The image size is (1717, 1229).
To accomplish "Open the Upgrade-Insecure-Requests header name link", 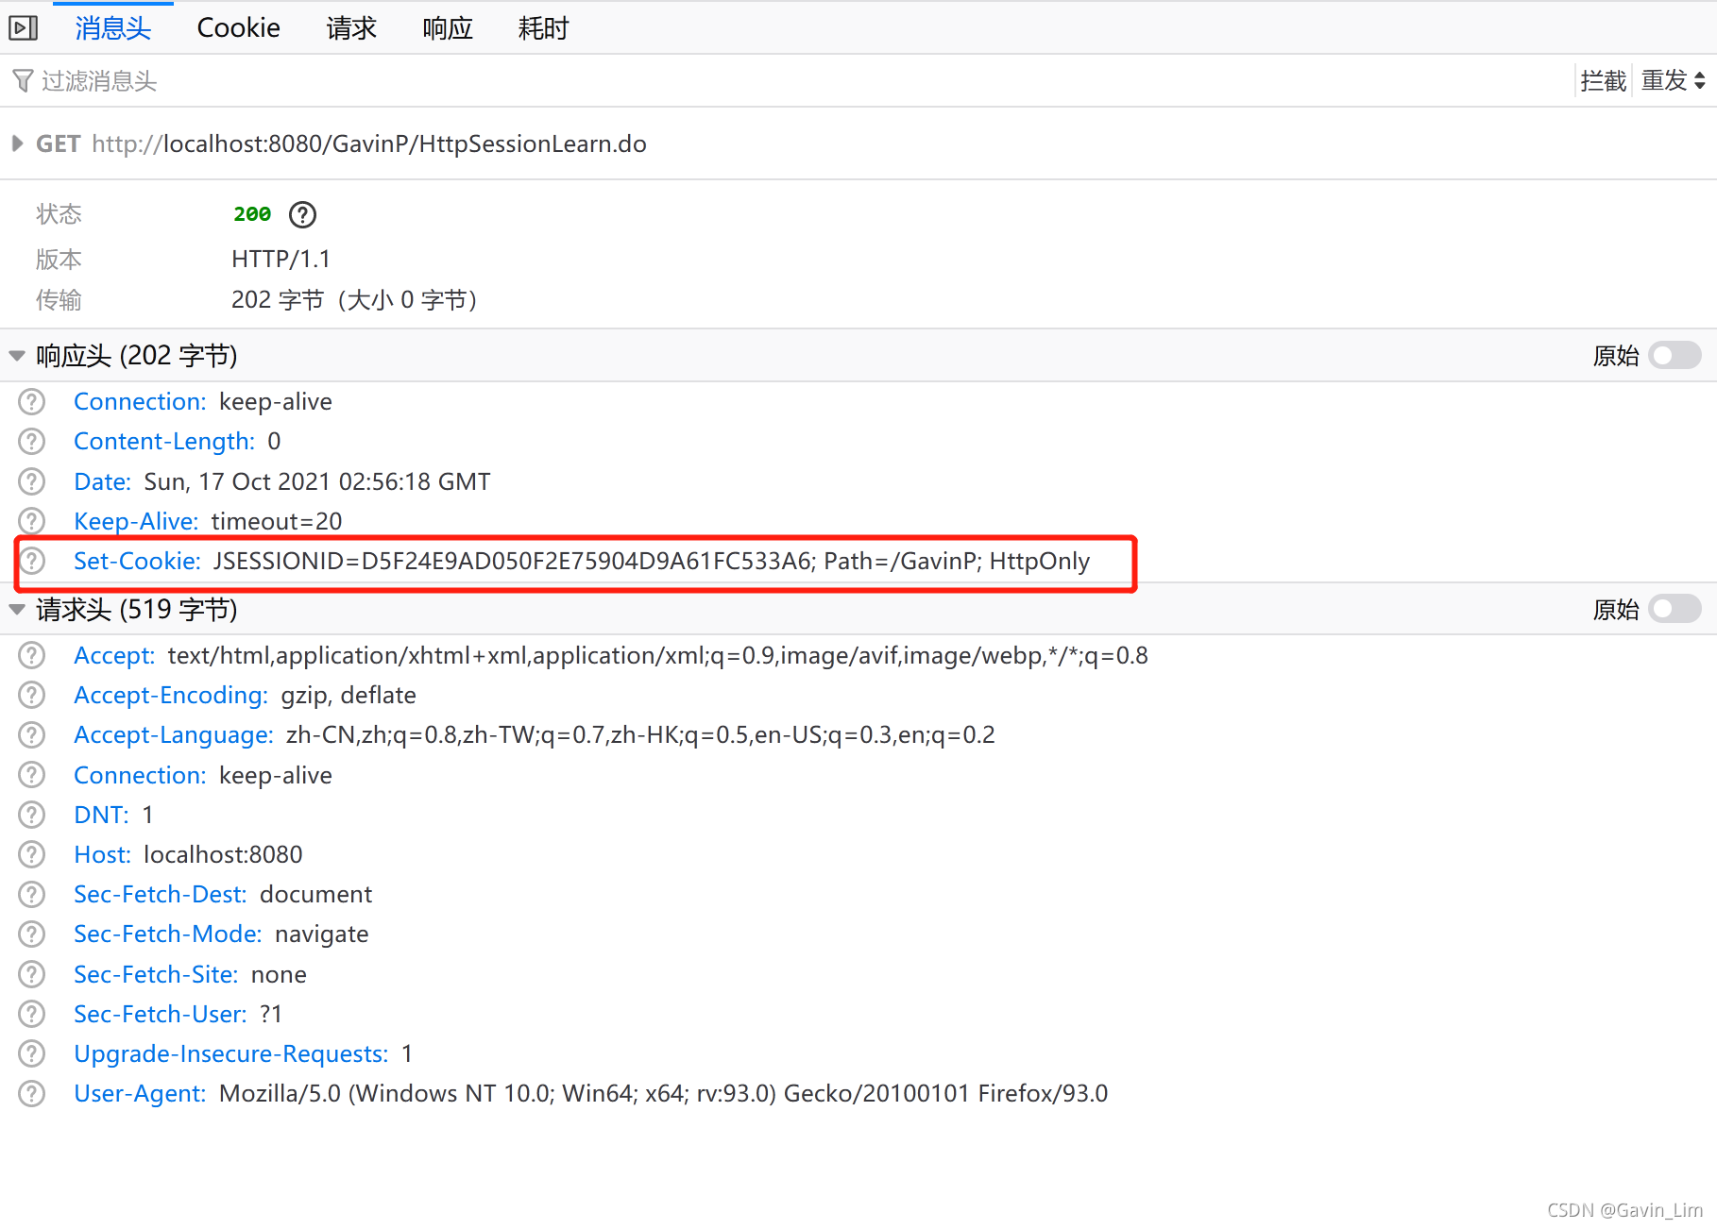I will point(231,1054).
